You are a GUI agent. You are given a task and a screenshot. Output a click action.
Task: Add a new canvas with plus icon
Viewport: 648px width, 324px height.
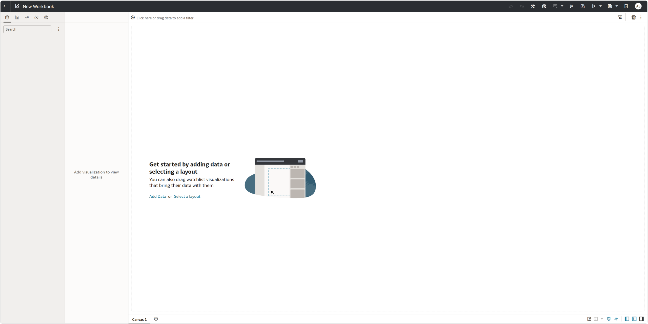pyautogui.click(x=156, y=319)
